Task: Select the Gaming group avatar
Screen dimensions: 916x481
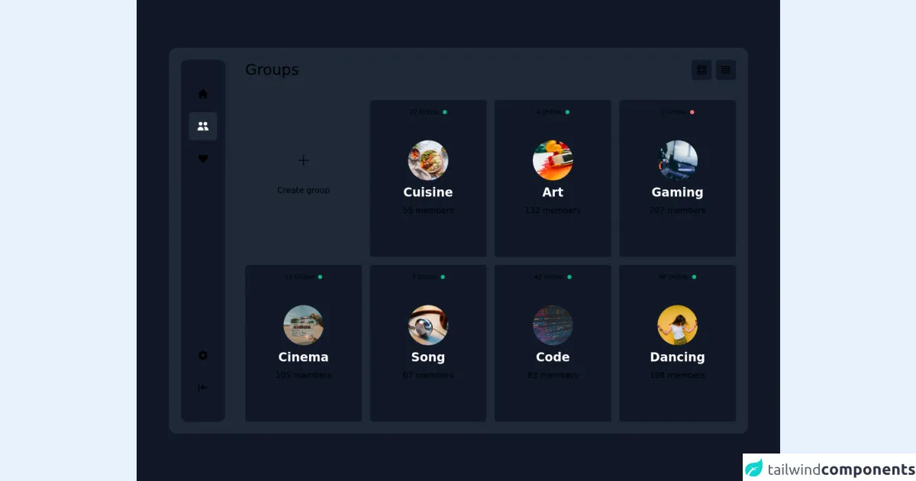Action: 677,160
